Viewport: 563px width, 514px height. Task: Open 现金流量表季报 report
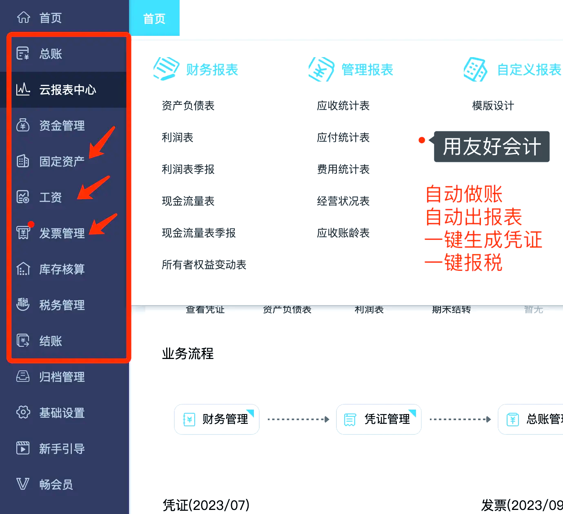(199, 233)
